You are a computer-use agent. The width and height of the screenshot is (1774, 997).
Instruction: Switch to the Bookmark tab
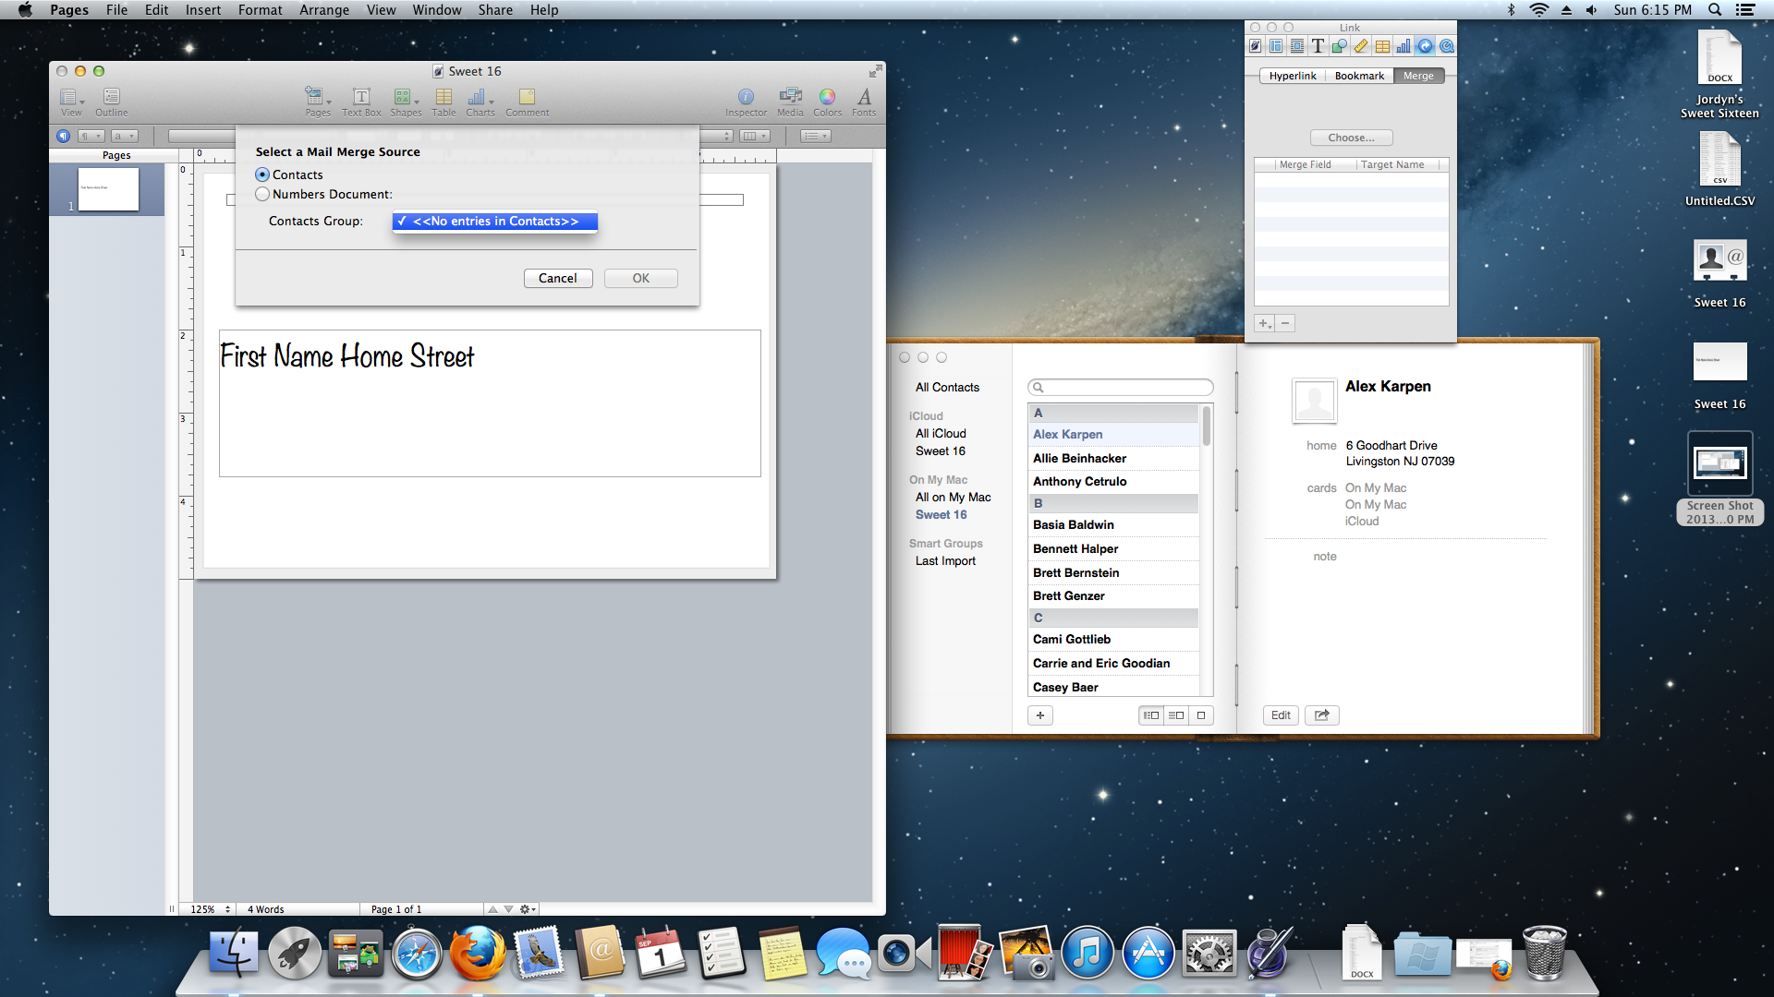click(x=1359, y=76)
